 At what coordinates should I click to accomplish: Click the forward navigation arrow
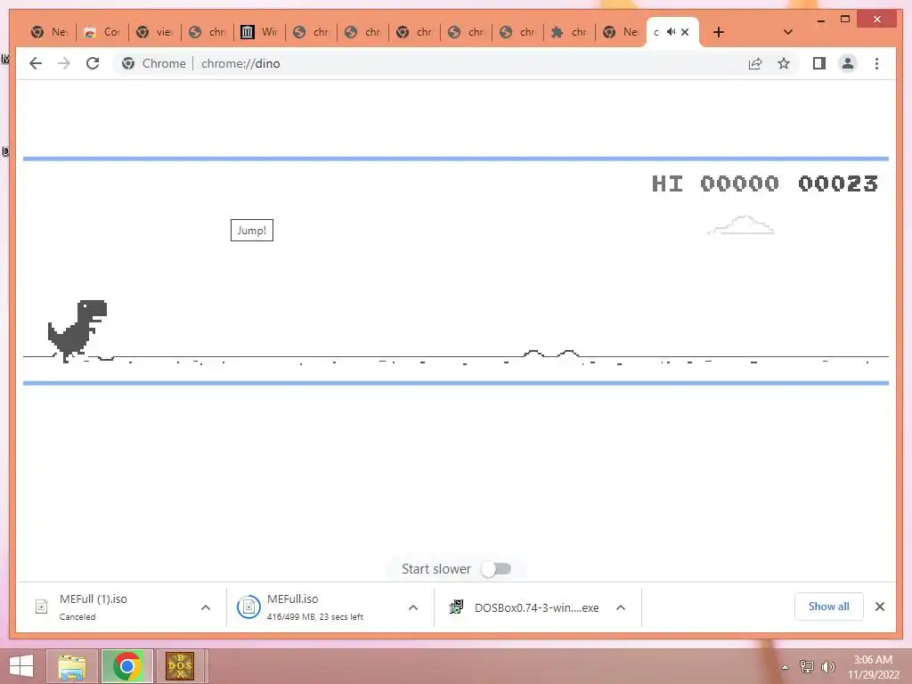pos(64,63)
